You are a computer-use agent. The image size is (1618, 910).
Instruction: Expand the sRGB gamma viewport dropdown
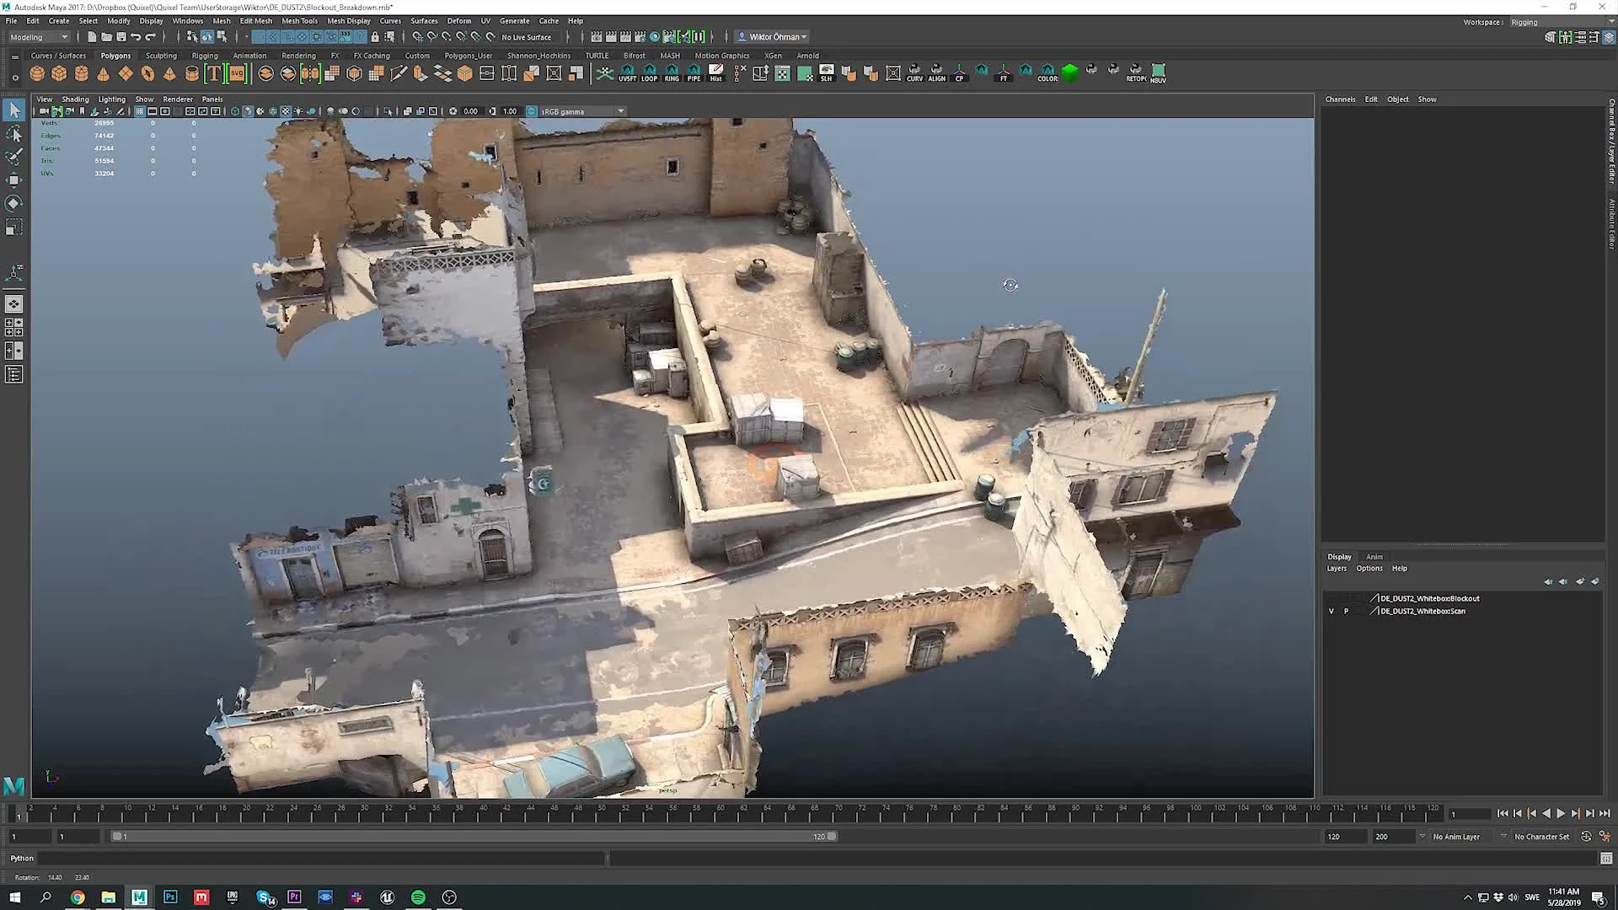621,110
